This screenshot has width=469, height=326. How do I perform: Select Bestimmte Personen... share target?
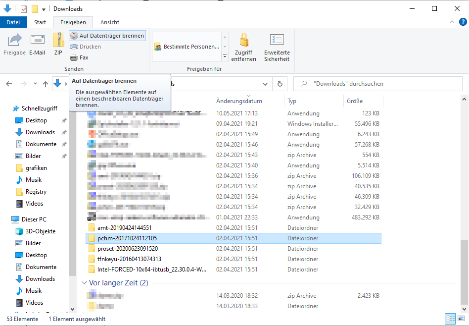(x=187, y=47)
